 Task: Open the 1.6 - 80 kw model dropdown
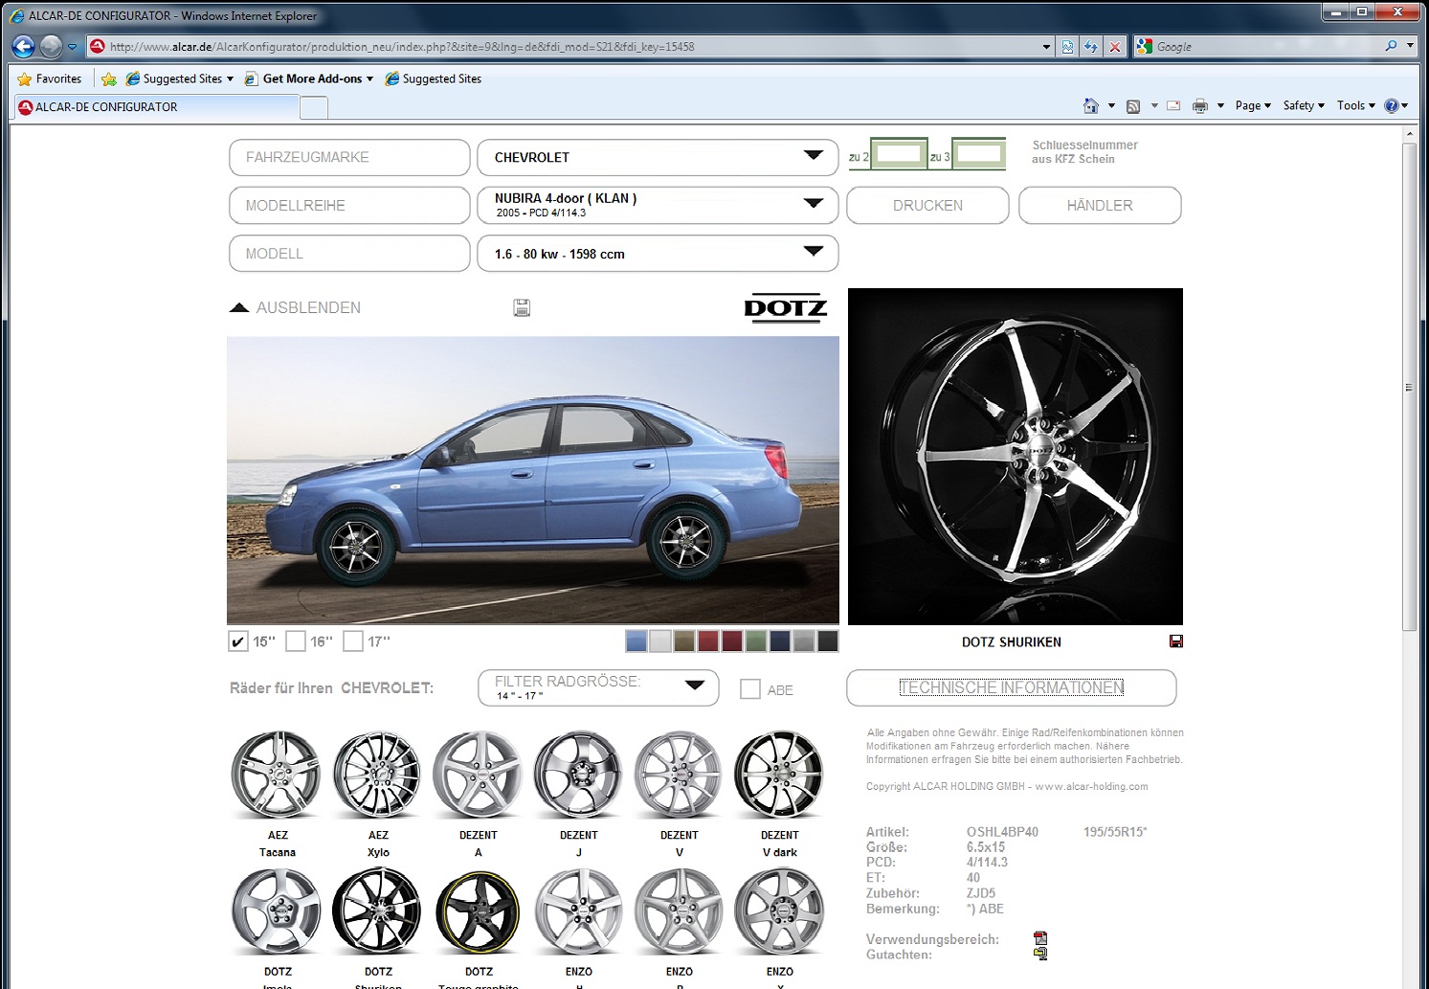659,254
